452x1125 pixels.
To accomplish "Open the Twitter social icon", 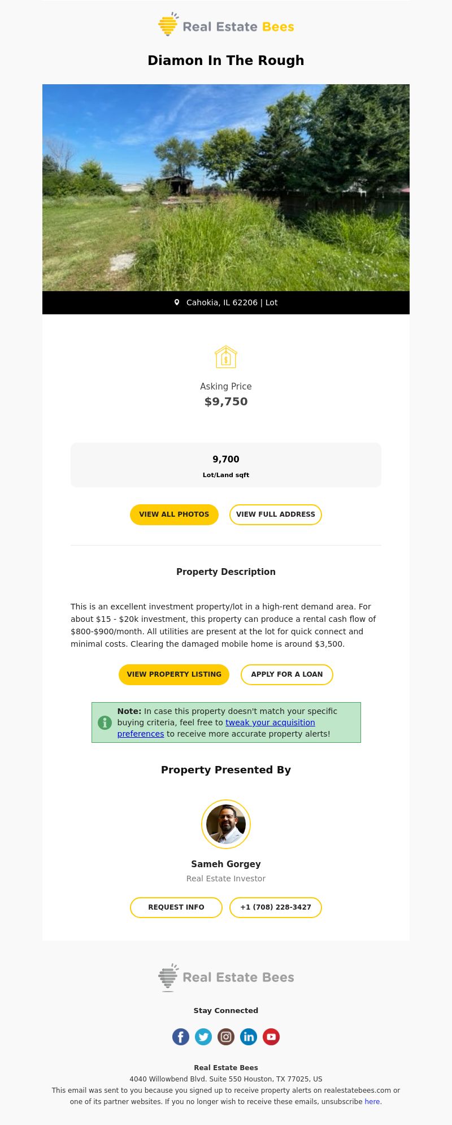I will pos(203,1037).
